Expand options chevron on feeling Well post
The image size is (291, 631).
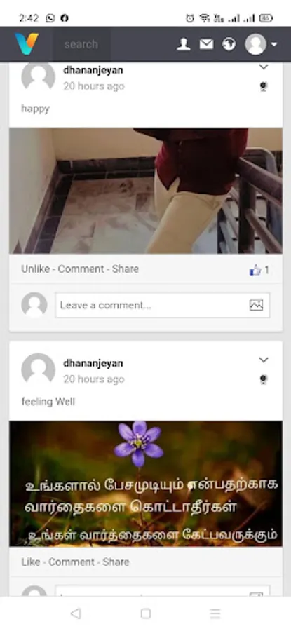[x=263, y=360]
